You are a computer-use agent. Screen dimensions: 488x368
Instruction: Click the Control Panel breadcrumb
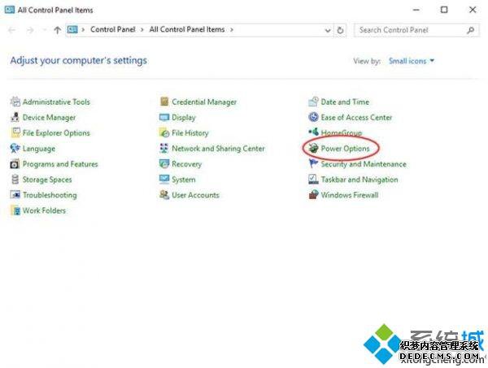pyautogui.click(x=113, y=29)
